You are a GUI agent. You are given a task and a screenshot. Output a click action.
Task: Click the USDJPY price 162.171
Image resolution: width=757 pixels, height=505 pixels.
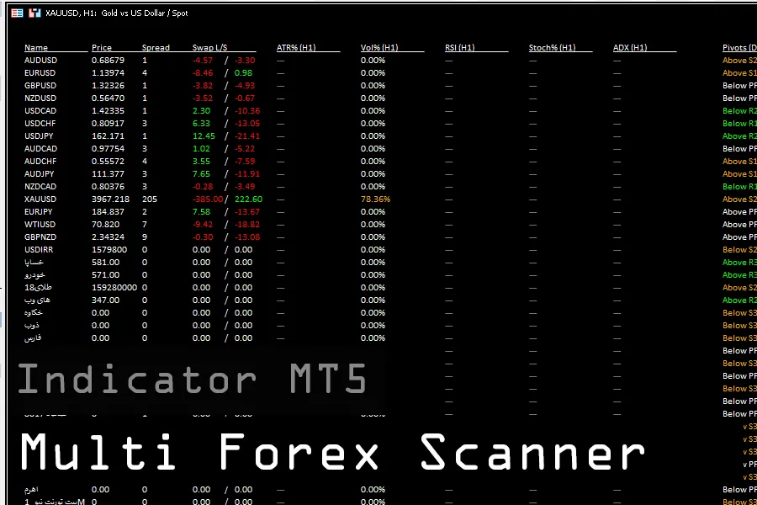pos(107,136)
